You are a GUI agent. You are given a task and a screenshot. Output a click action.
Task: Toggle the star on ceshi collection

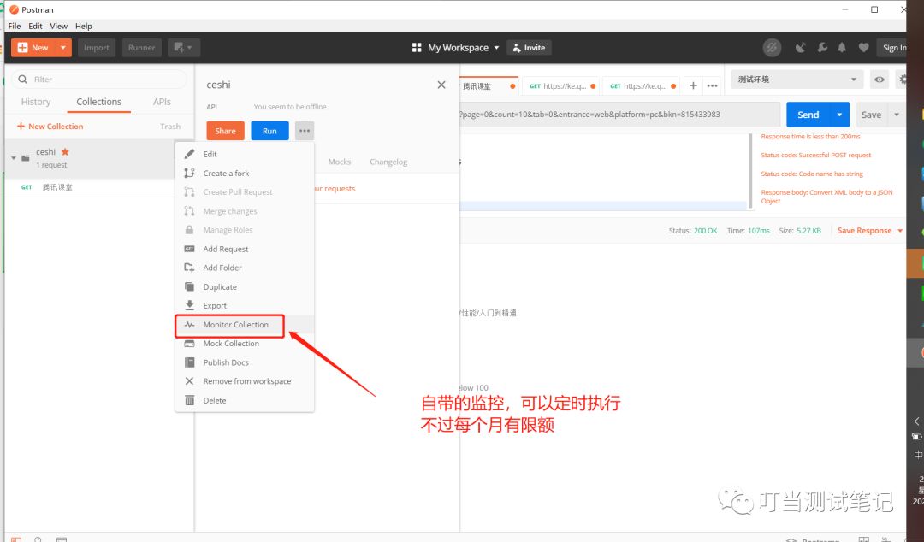65,152
